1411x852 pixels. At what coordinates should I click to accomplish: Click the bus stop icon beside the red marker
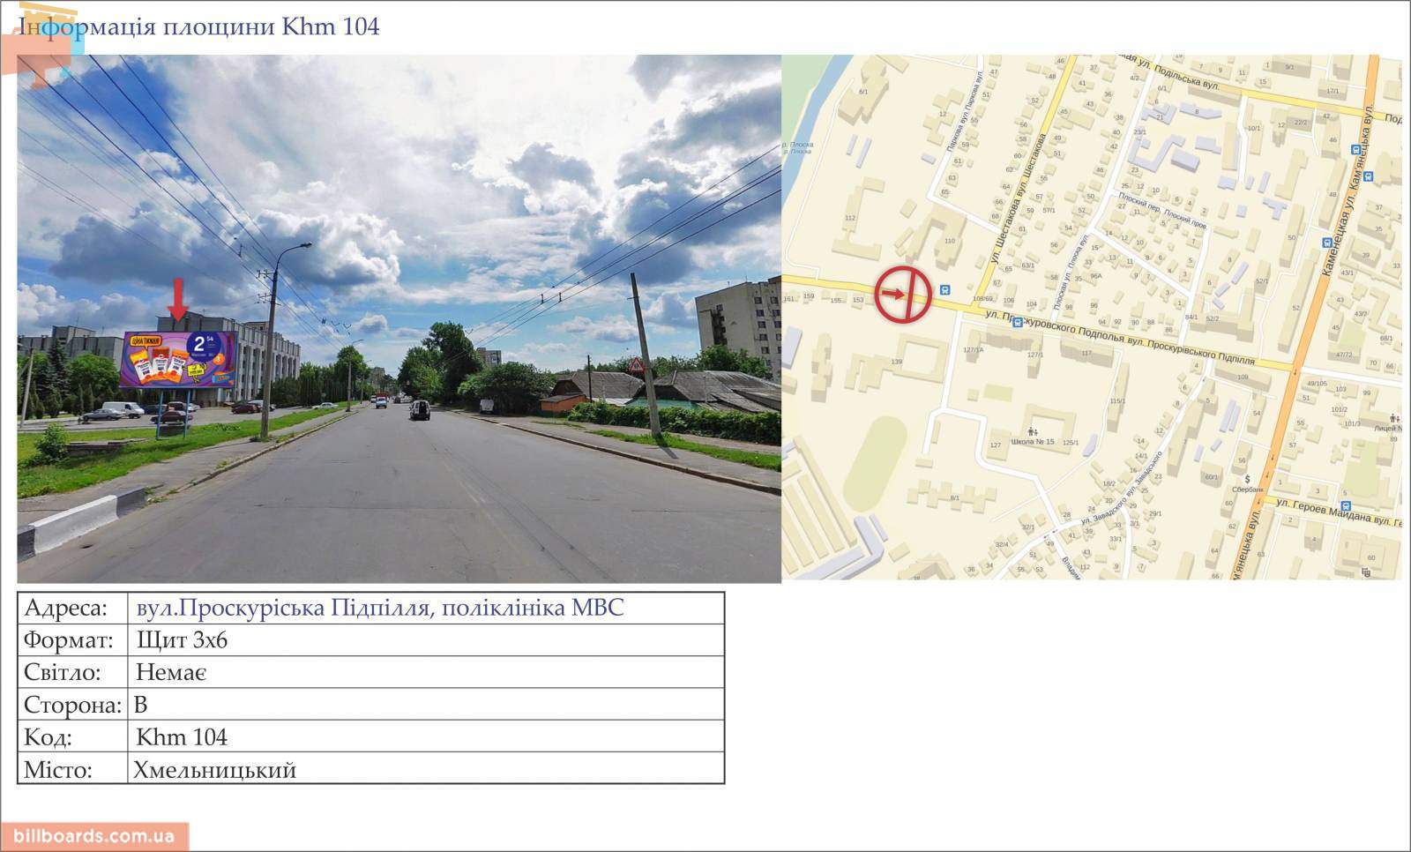tap(945, 289)
